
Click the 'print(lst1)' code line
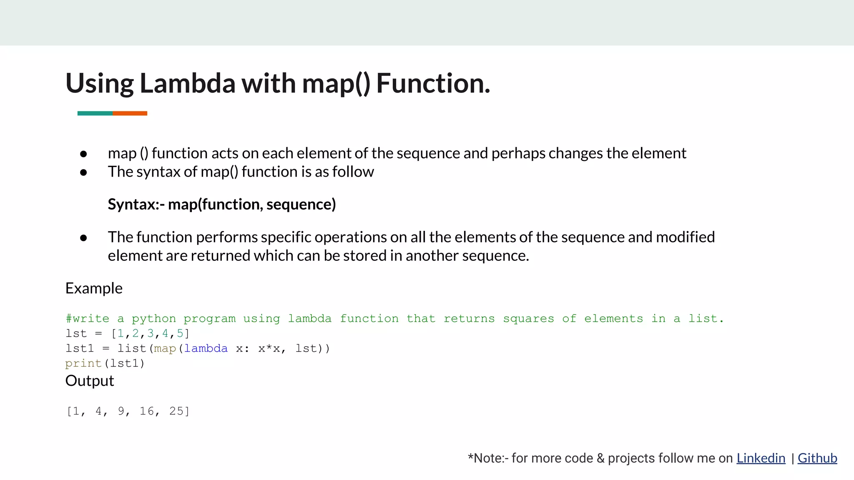[x=105, y=364]
